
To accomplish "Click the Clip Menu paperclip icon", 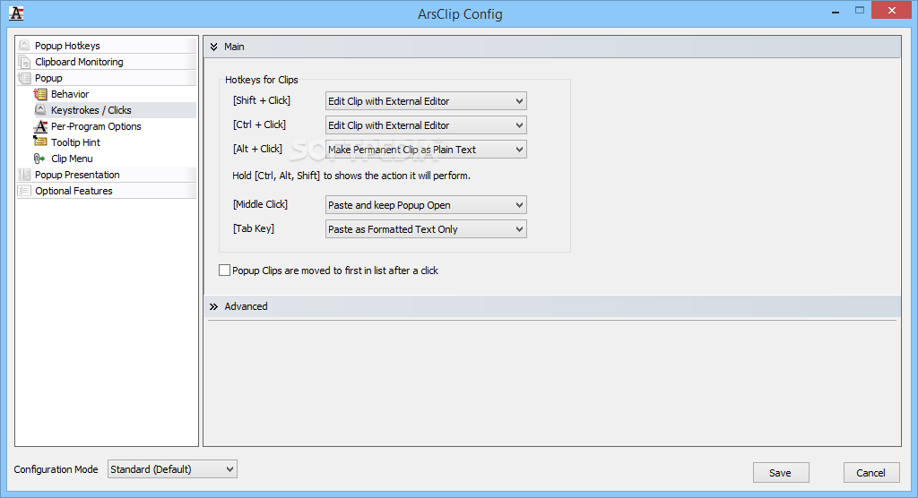I will pyautogui.click(x=39, y=159).
